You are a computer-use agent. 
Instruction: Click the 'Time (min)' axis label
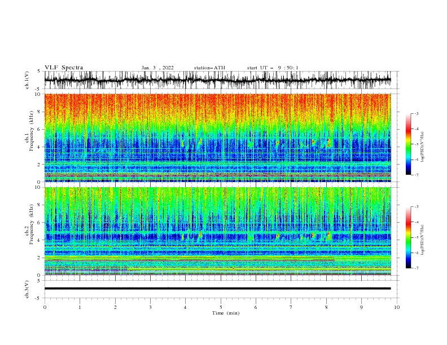pos(226,313)
